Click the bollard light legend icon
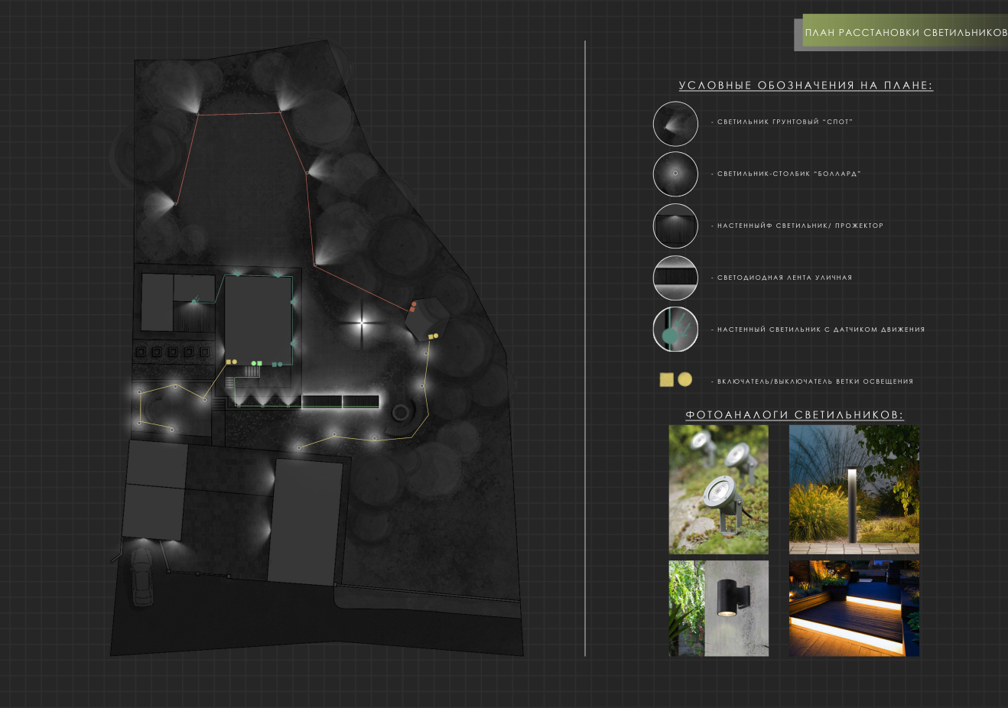Image resolution: width=1008 pixels, height=708 pixels. coord(675,174)
